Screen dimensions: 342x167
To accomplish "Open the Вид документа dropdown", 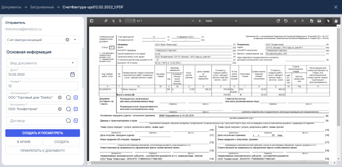I will click(42, 63).
